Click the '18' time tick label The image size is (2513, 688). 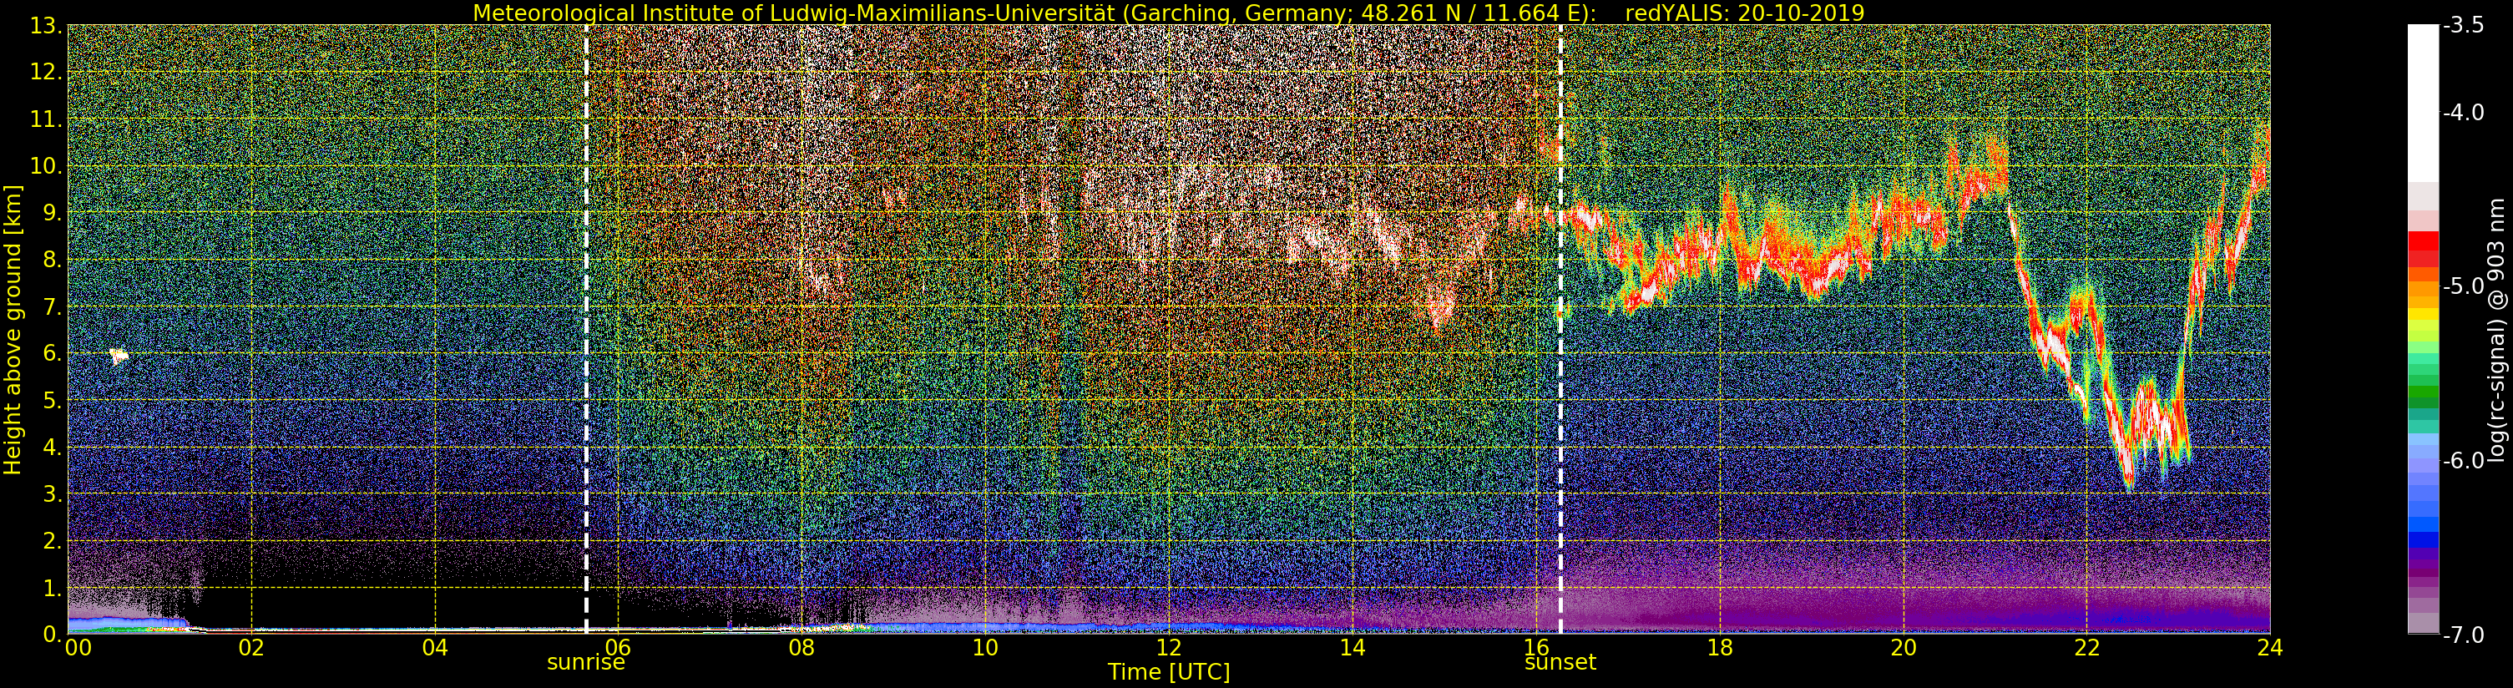[1720, 647]
